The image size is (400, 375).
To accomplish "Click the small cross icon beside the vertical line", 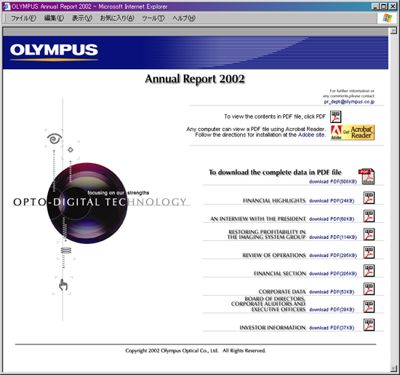I will tap(71, 150).
